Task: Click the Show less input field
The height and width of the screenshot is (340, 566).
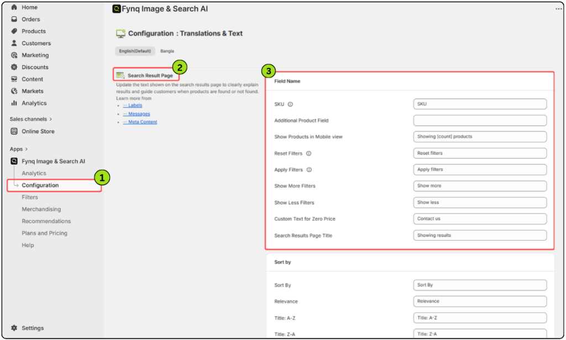Action: (480, 202)
